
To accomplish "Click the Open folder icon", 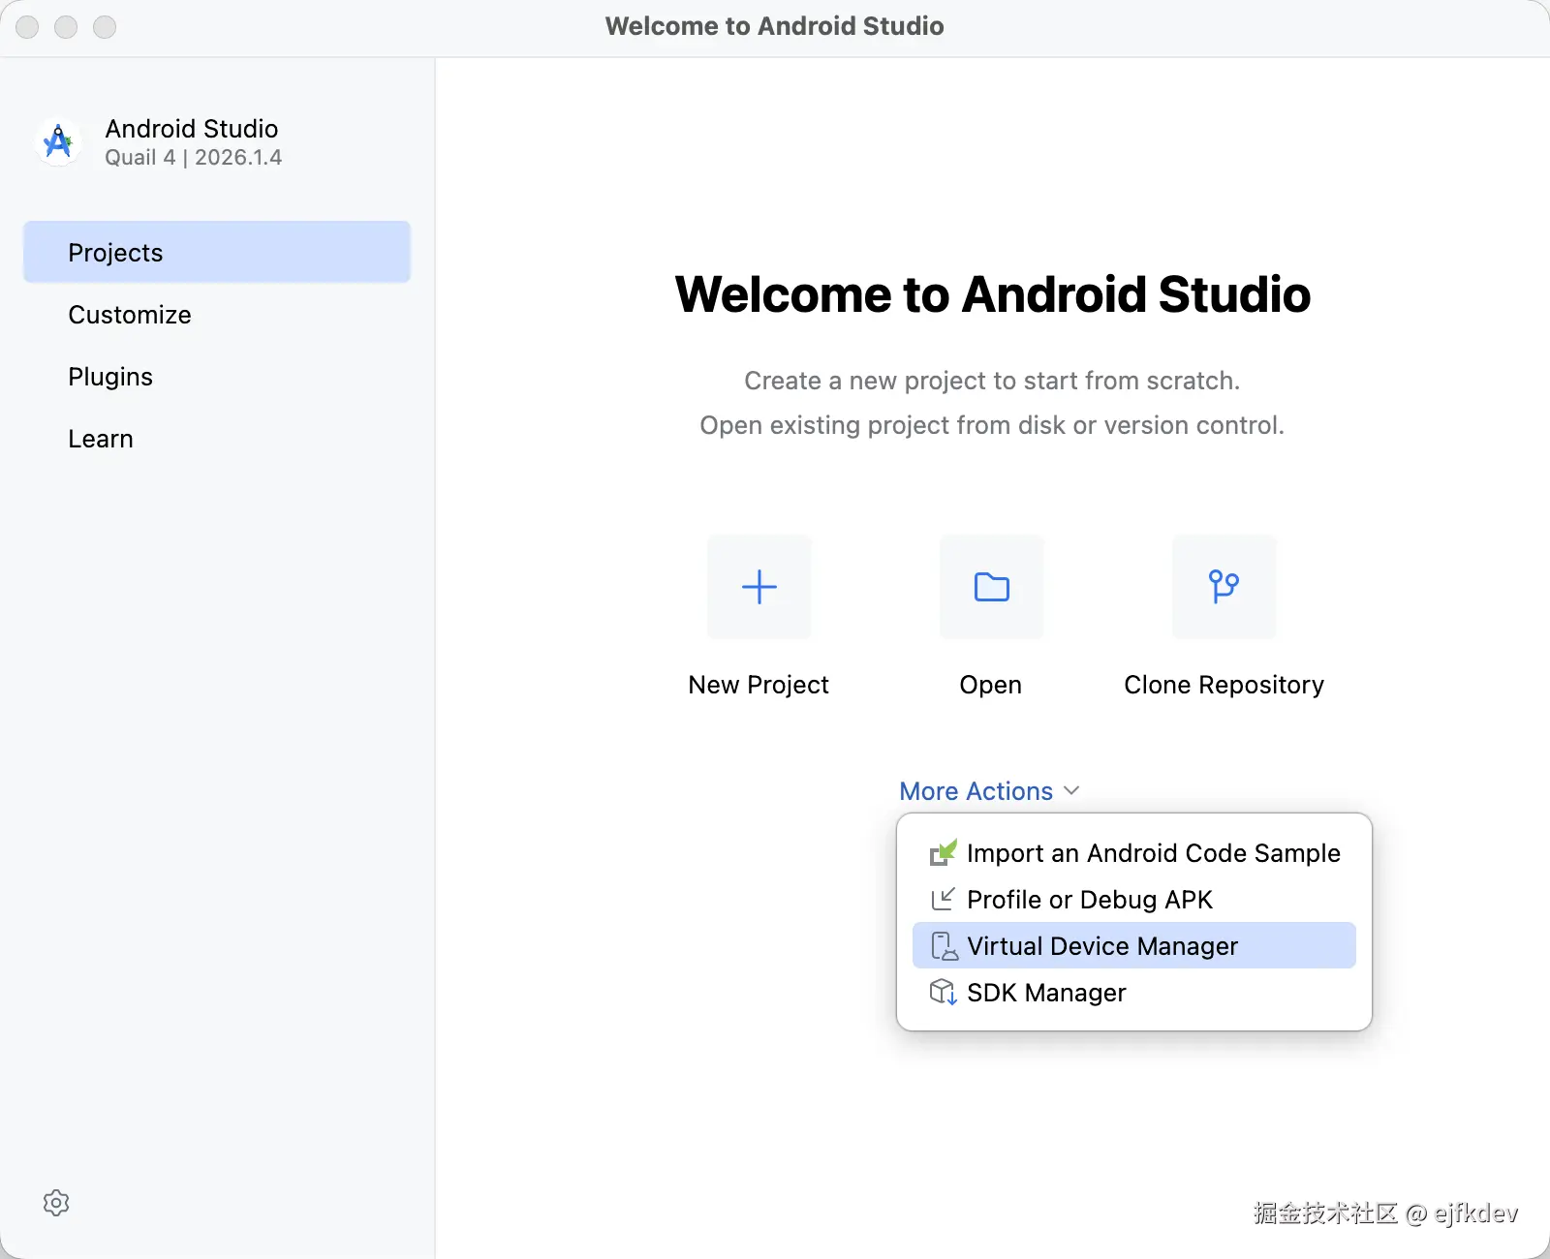I will tap(992, 587).
